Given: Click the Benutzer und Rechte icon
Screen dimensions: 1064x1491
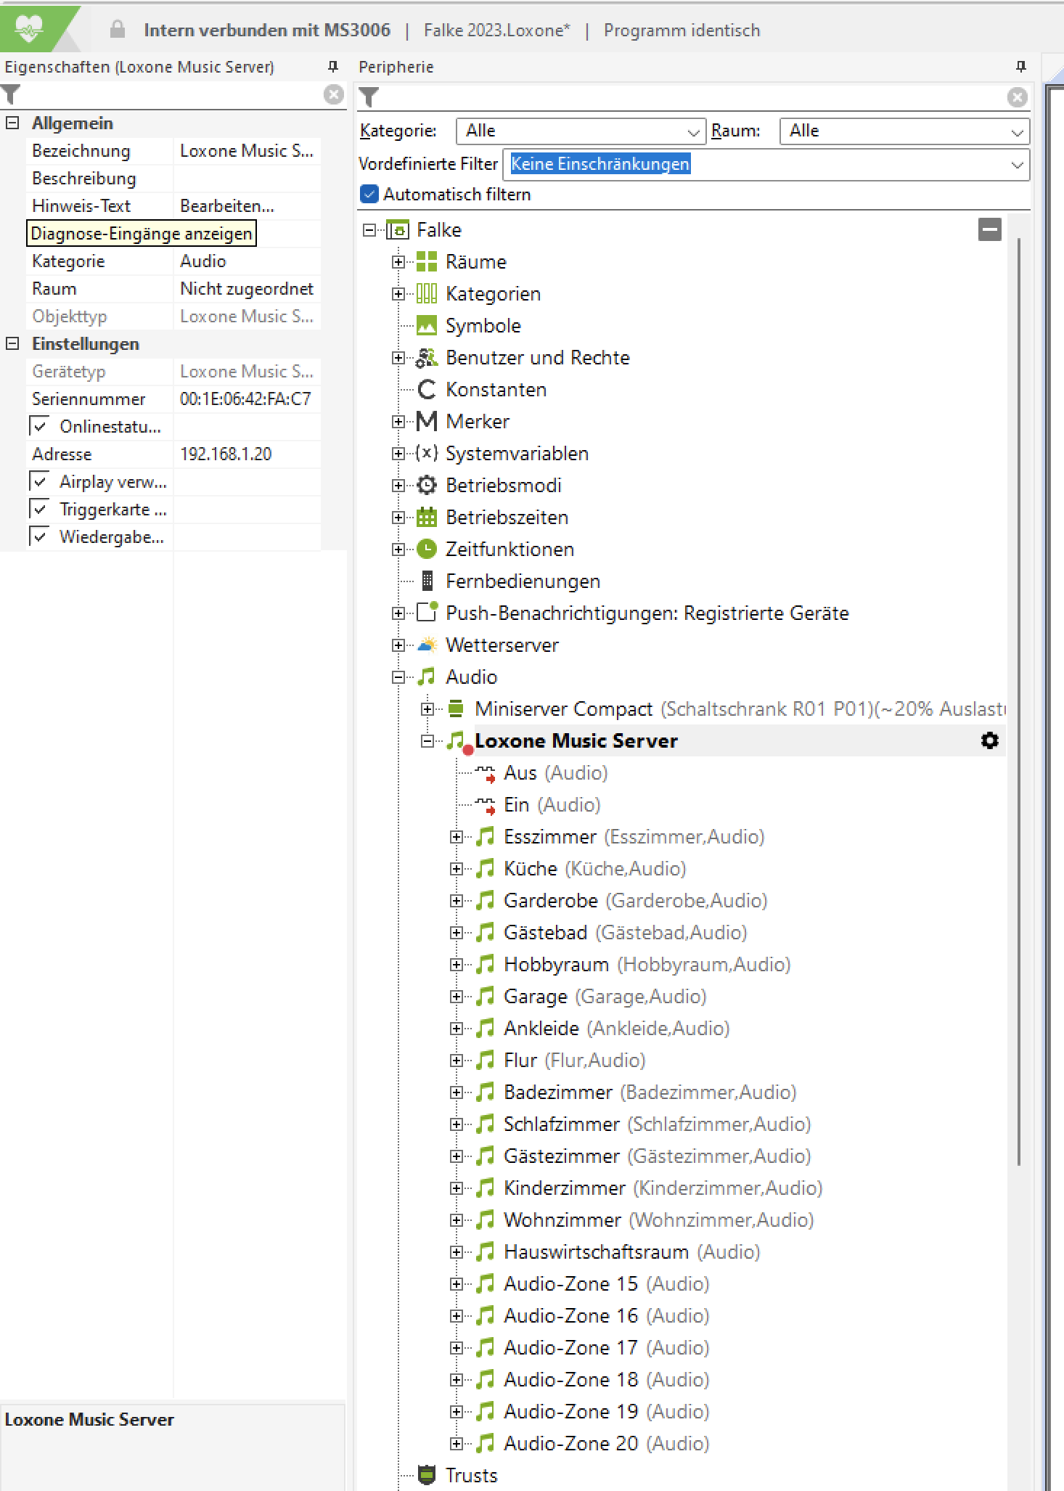Looking at the screenshot, I should tap(427, 357).
